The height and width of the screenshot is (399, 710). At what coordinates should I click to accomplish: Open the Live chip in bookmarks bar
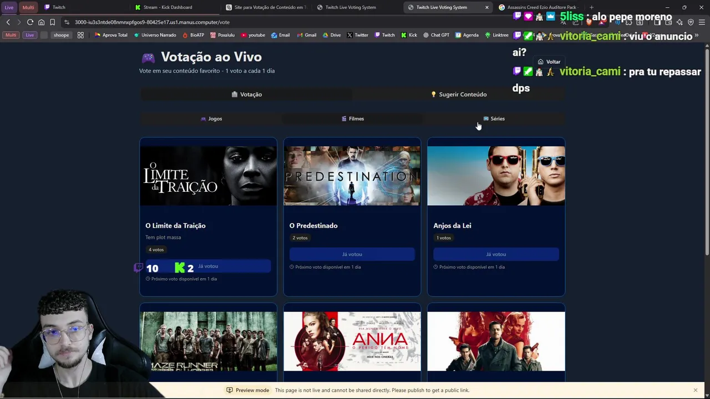[29, 35]
